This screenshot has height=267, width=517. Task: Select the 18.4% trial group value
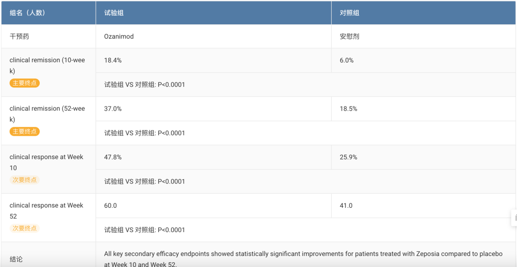point(113,61)
